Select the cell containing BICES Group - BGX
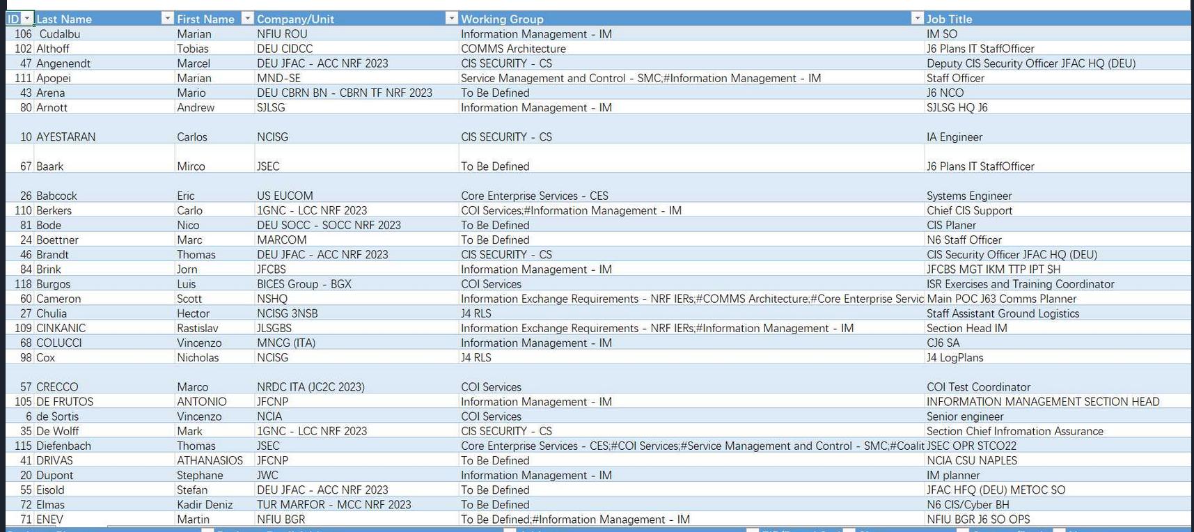The image size is (1194, 532). point(356,283)
